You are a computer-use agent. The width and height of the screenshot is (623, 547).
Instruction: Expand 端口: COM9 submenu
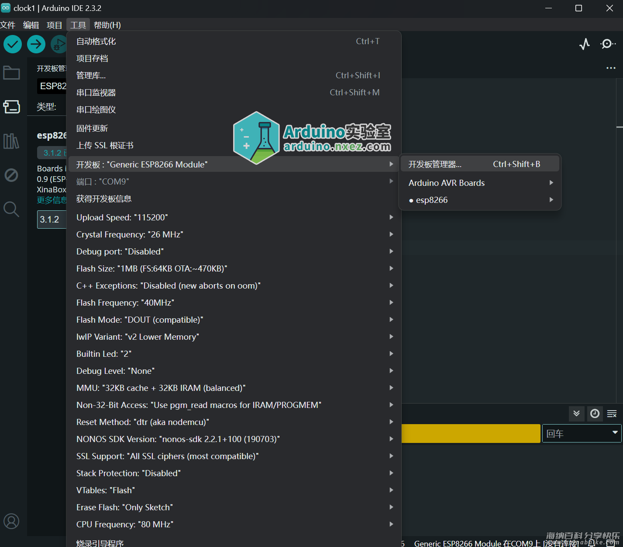coord(234,181)
